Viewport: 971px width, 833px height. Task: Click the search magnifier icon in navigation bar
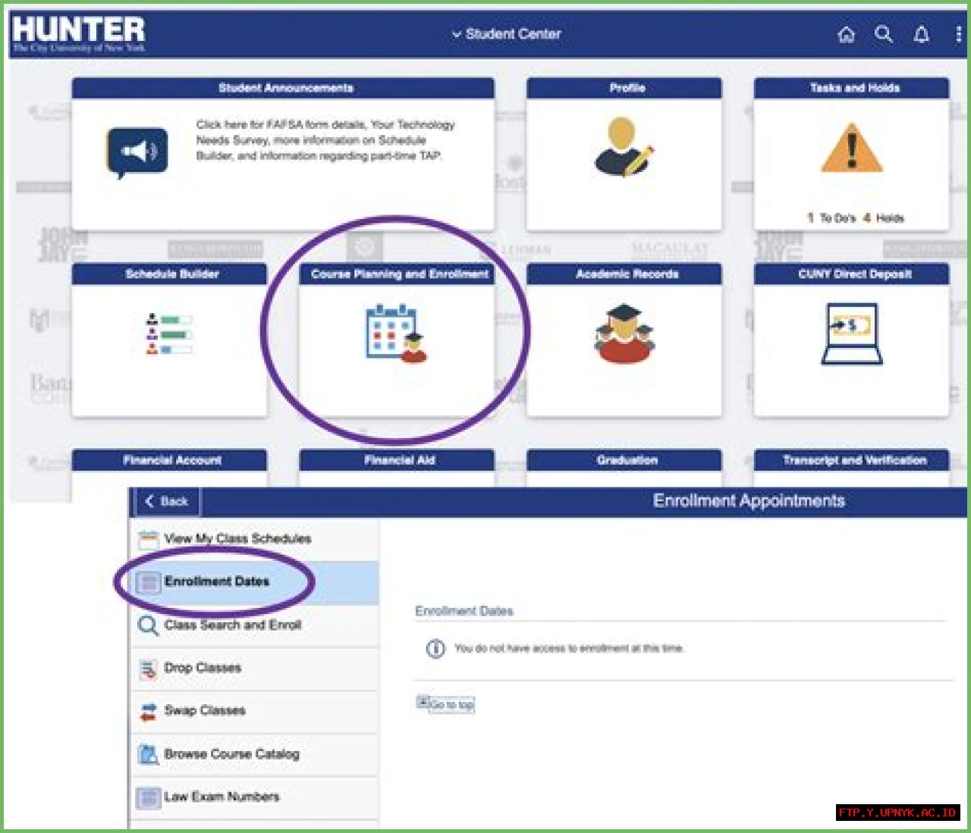pyautogui.click(x=885, y=35)
